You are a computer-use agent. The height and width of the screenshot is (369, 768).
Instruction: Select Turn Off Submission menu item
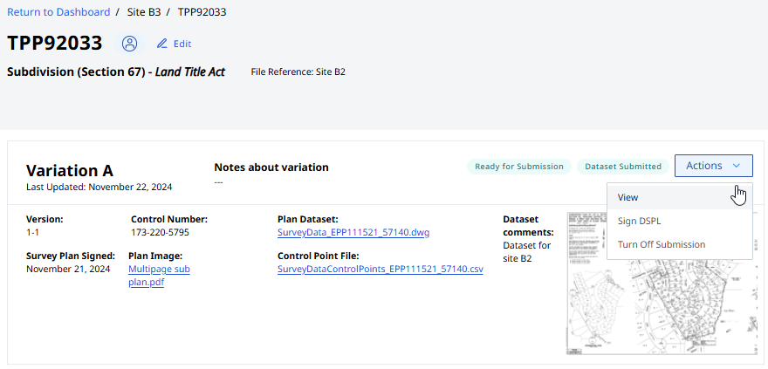(x=661, y=244)
